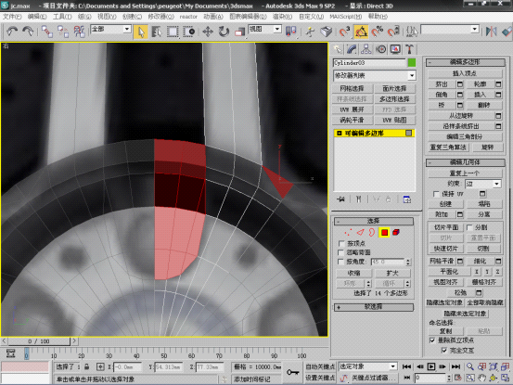The width and height of the screenshot is (513, 385).
Task: Toggle the Angle Snap icon
Action: click(x=361, y=32)
